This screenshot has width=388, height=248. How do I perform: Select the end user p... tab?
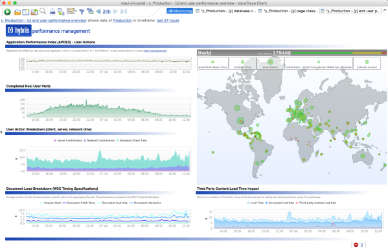[350, 11]
